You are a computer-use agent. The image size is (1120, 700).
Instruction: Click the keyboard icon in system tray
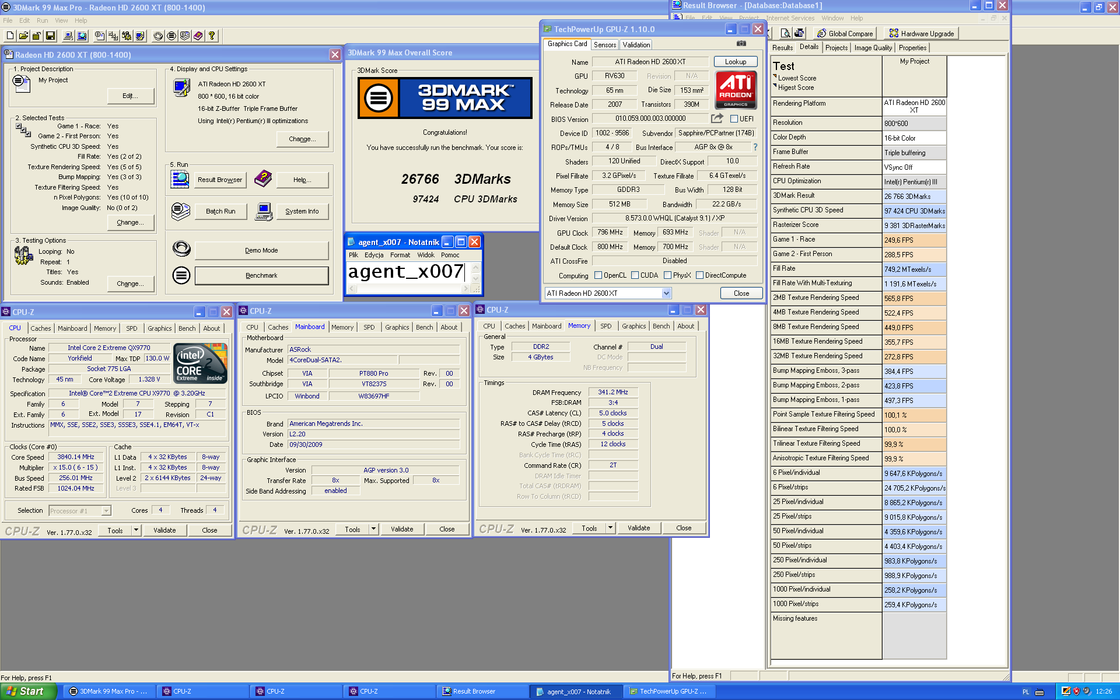[1039, 692]
